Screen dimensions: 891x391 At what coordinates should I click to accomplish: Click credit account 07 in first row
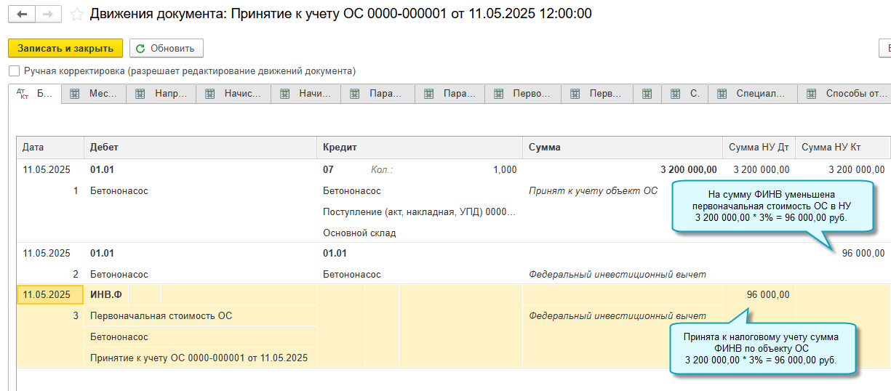pyautogui.click(x=328, y=170)
